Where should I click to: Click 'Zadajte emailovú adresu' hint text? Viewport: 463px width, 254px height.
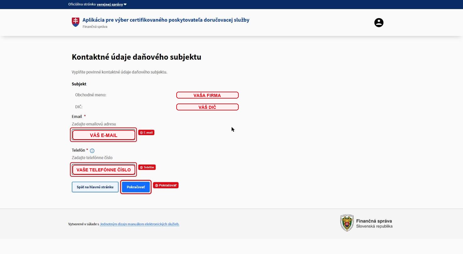coord(94,124)
